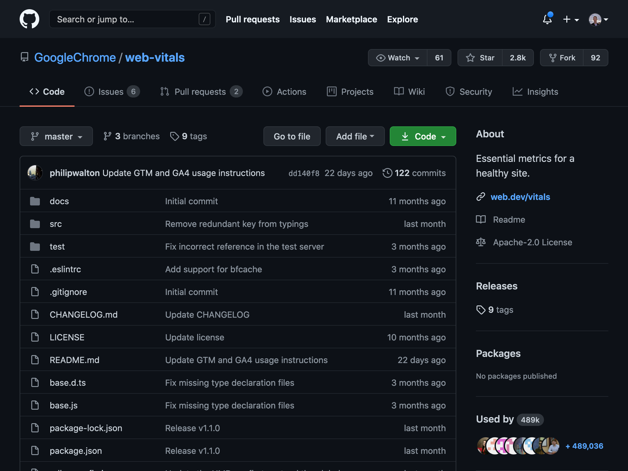Open the Add file dropdown
Image resolution: width=628 pixels, height=471 pixels.
coord(355,136)
